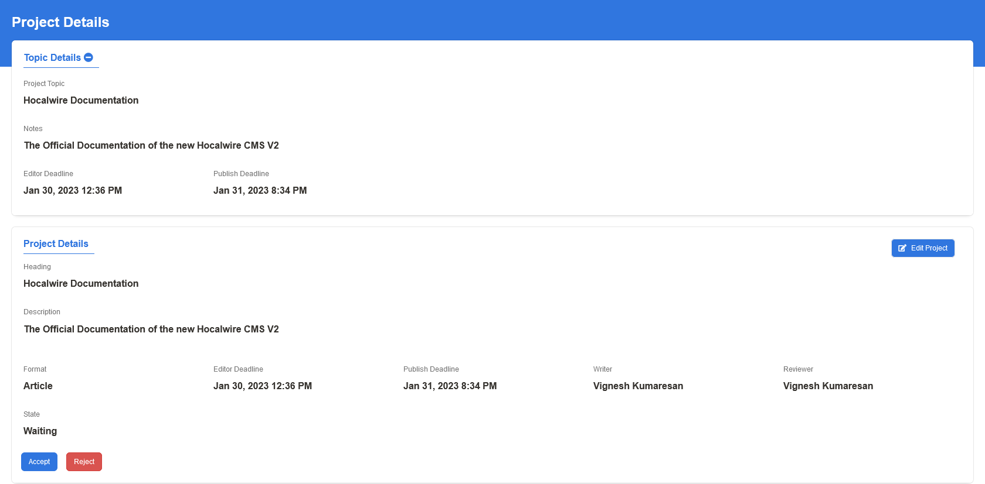Click the project Heading value text
Viewport: 985px width, 484px height.
pos(81,284)
